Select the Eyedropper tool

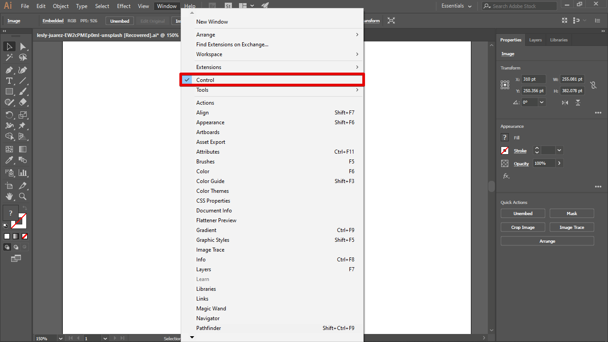click(9, 160)
